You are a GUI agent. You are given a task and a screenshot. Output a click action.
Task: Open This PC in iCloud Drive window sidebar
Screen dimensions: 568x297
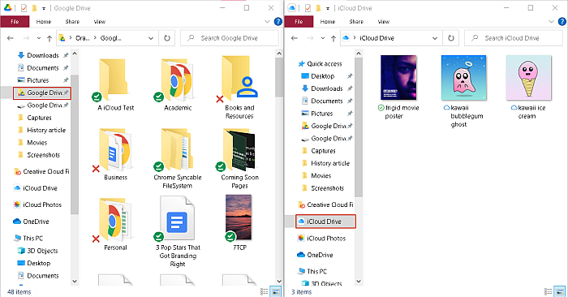point(312,272)
